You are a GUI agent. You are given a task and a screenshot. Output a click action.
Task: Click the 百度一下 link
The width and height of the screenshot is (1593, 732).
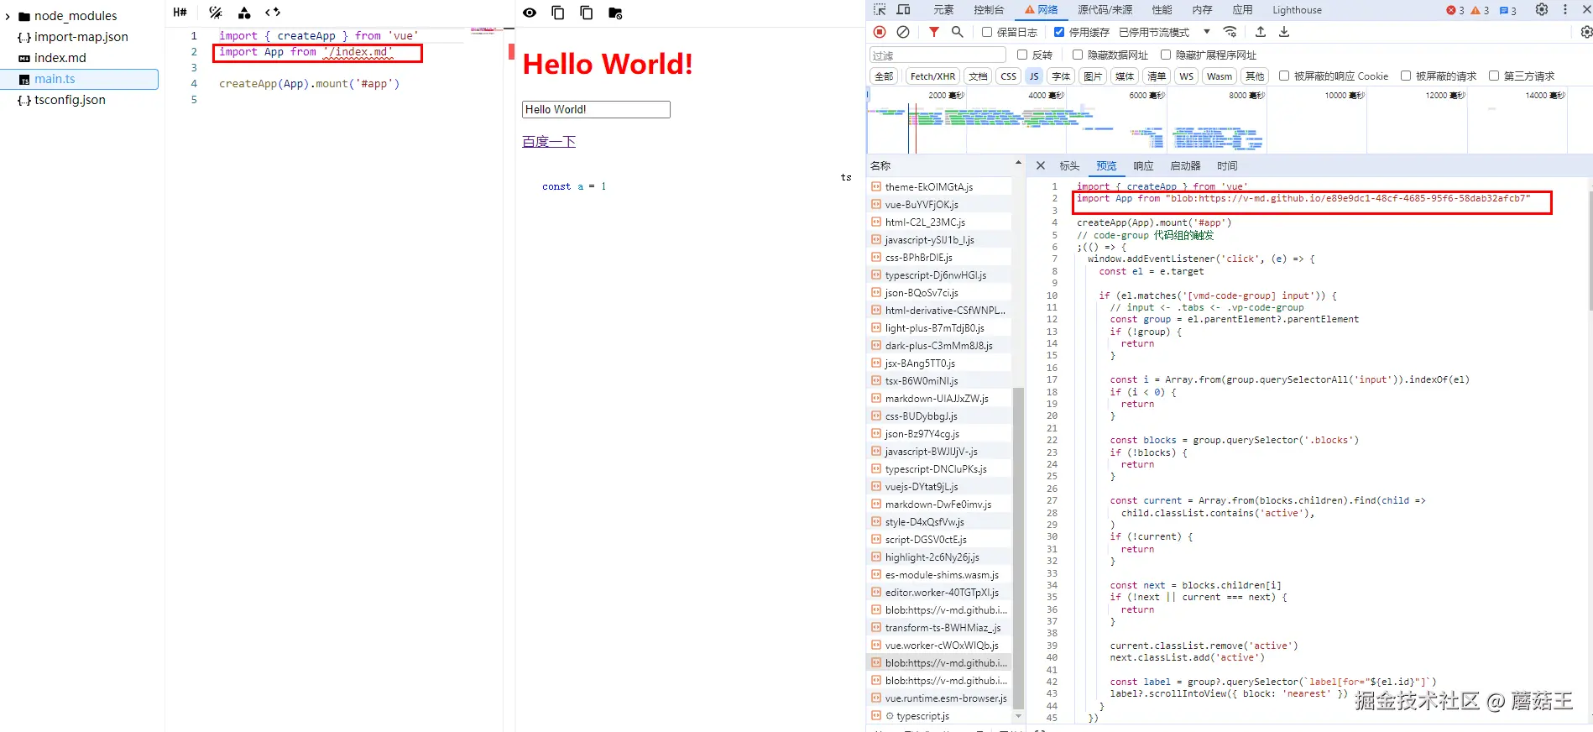tap(549, 141)
